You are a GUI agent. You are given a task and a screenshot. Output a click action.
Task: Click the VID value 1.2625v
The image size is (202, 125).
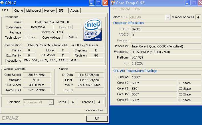pyautogui.click(x=166, y=63)
